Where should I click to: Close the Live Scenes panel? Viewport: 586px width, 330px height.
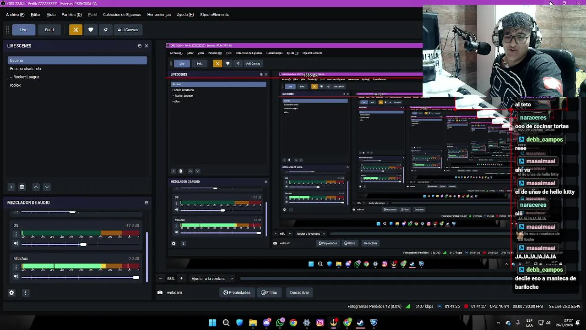(x=146, y=46)
